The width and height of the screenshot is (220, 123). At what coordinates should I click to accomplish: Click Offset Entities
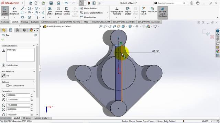click(x=67, y=11)
